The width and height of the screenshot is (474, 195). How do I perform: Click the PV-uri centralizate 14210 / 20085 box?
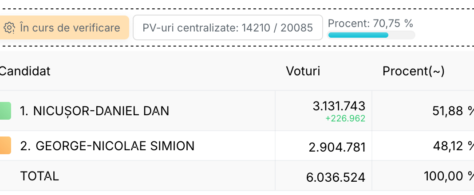(x=228, y=27)
